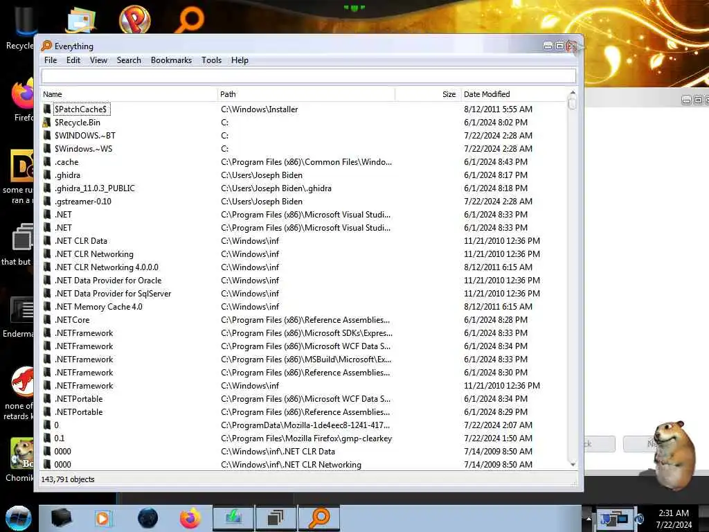The height and width of the screenshot is (532, 709).
Task: Open the dark globe taskbar icon
Action: point(148,518)
